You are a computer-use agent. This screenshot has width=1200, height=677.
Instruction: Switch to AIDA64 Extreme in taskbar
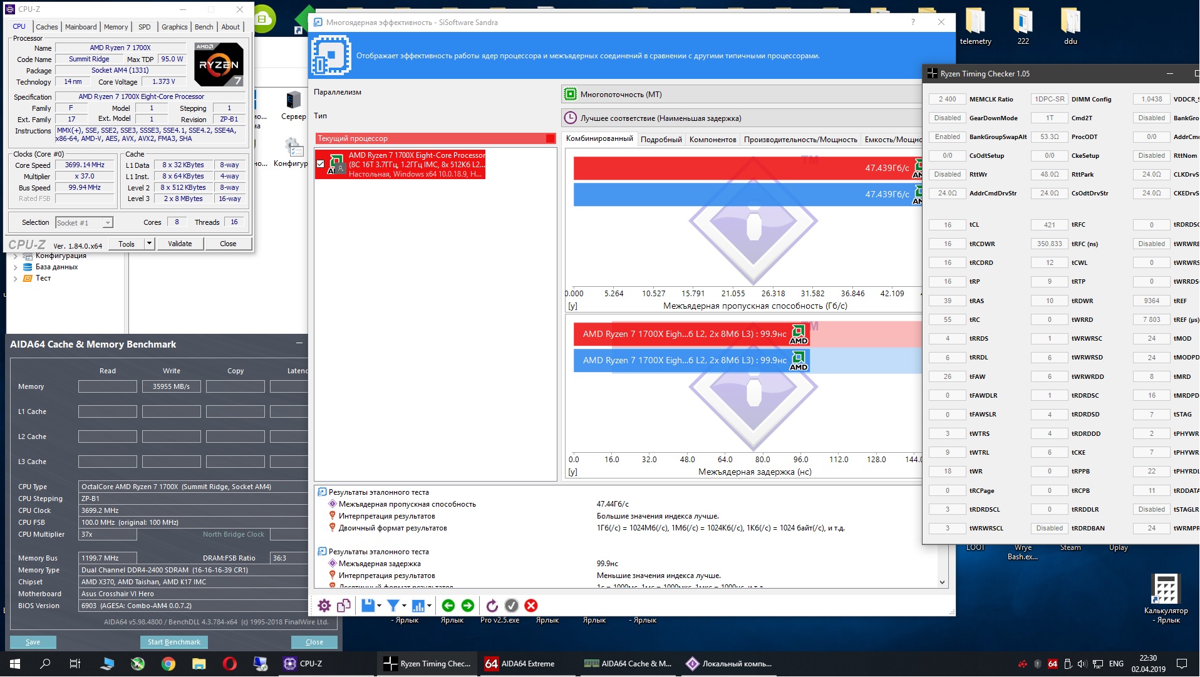coord(527,664)
